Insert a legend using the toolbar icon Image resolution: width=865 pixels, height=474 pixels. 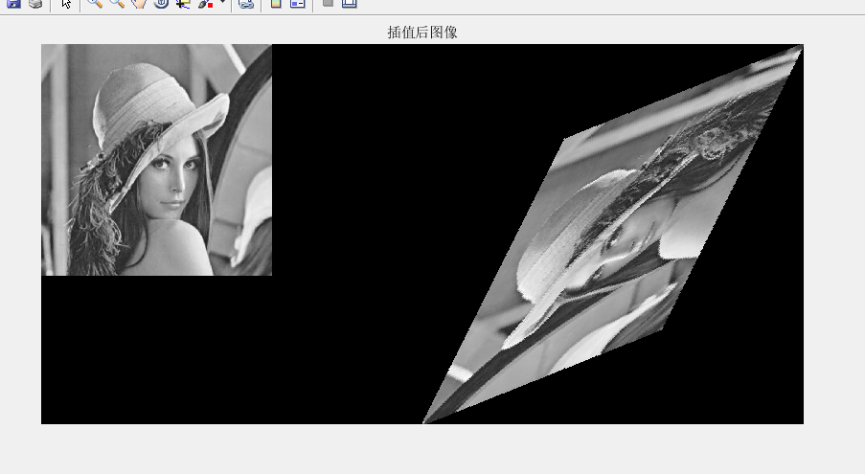point(298,3)
